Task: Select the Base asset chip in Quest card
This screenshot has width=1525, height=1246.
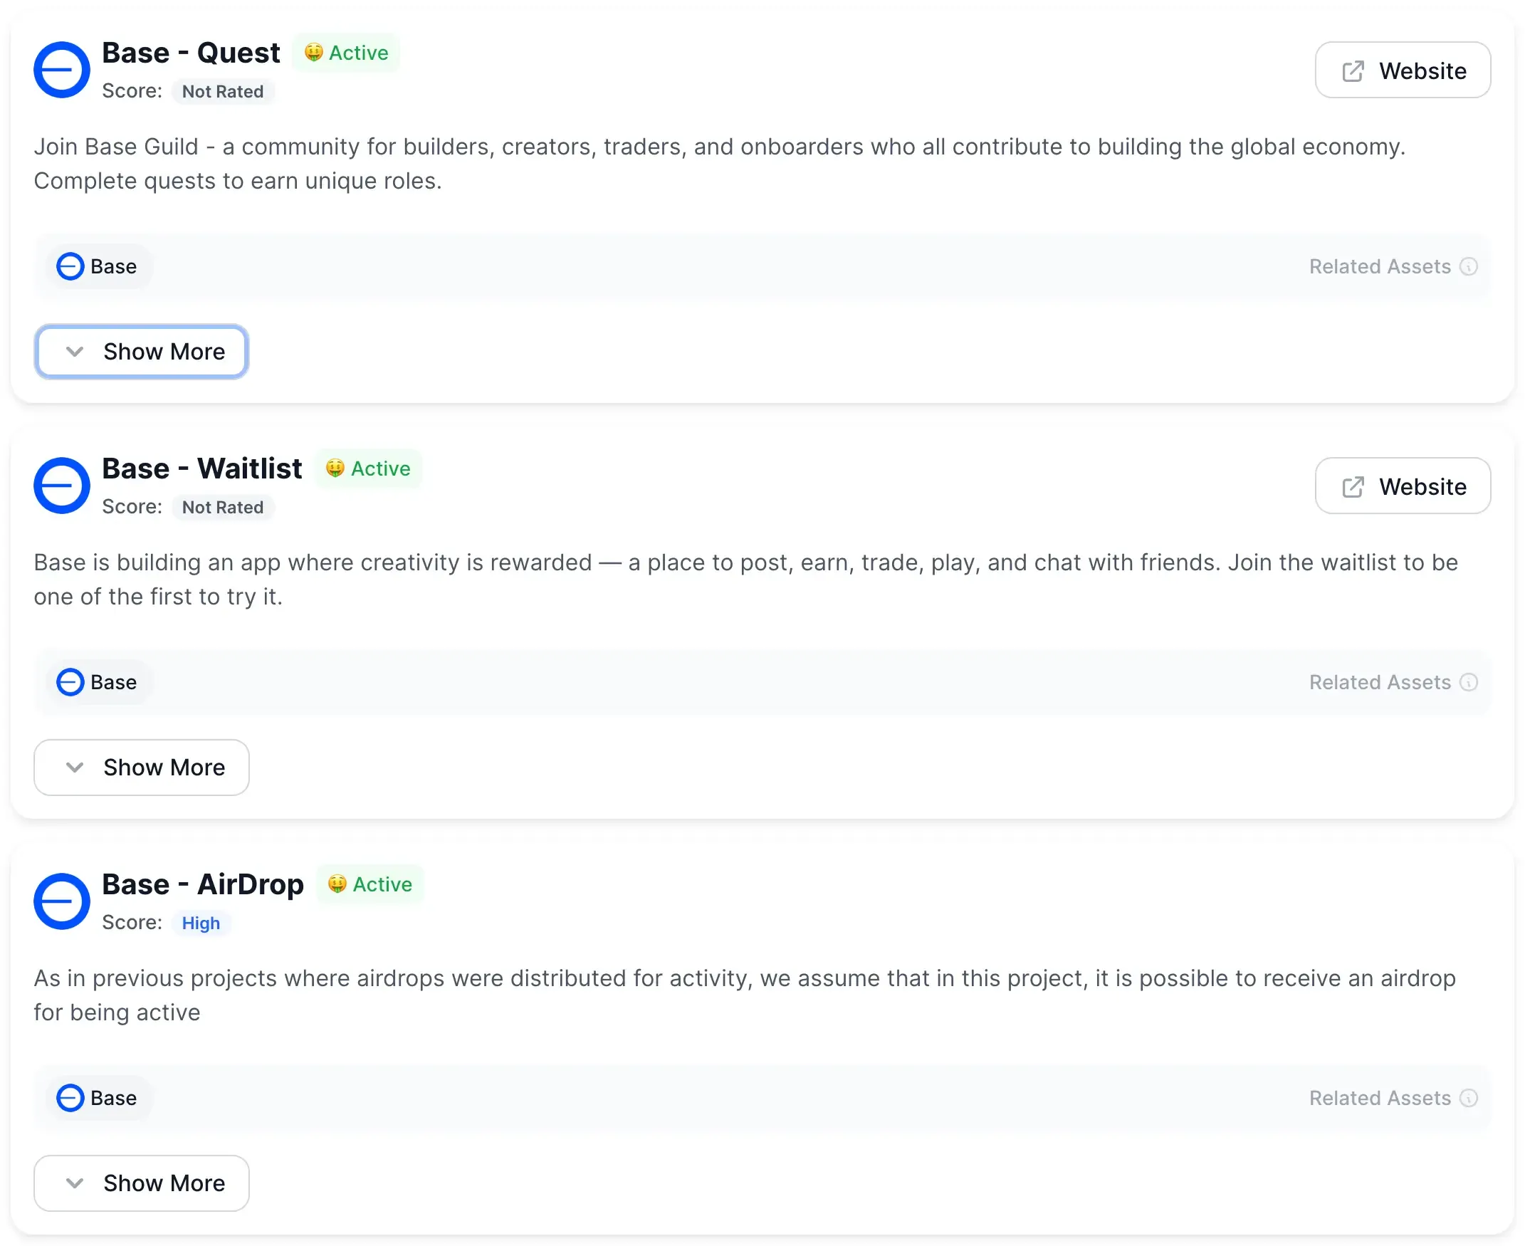Action: click(x=98, y=266)
